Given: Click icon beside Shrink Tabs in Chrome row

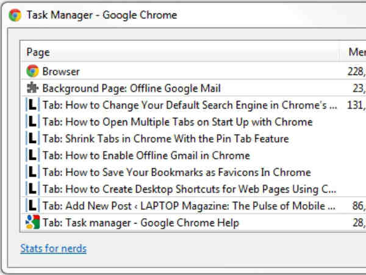Looking at the screenshot, I should coord(32,139).
